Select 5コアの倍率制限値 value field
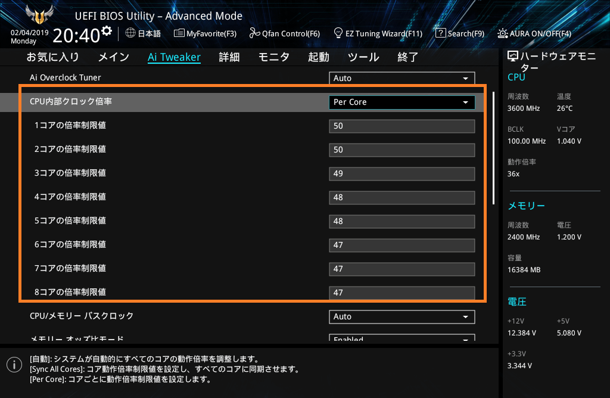Viewport: 610px width, 398px height. (402, 222)
